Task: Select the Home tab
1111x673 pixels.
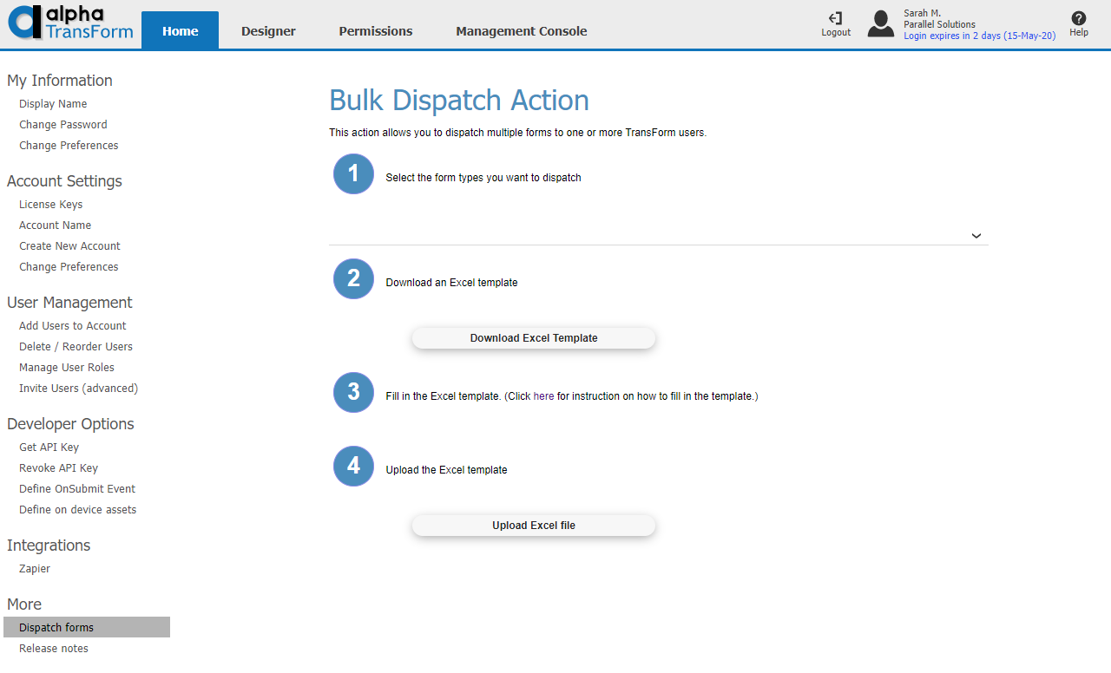Action: (x=180, y=30)
